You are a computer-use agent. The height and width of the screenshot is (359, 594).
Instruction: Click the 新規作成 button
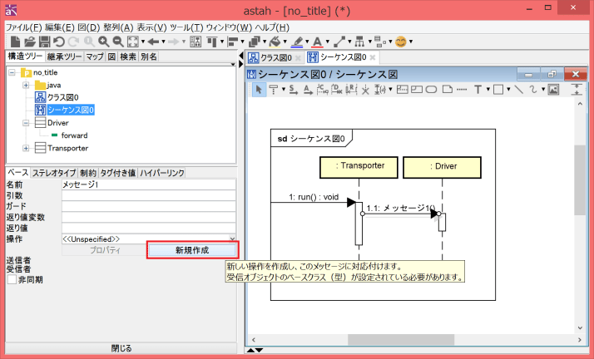192,249
